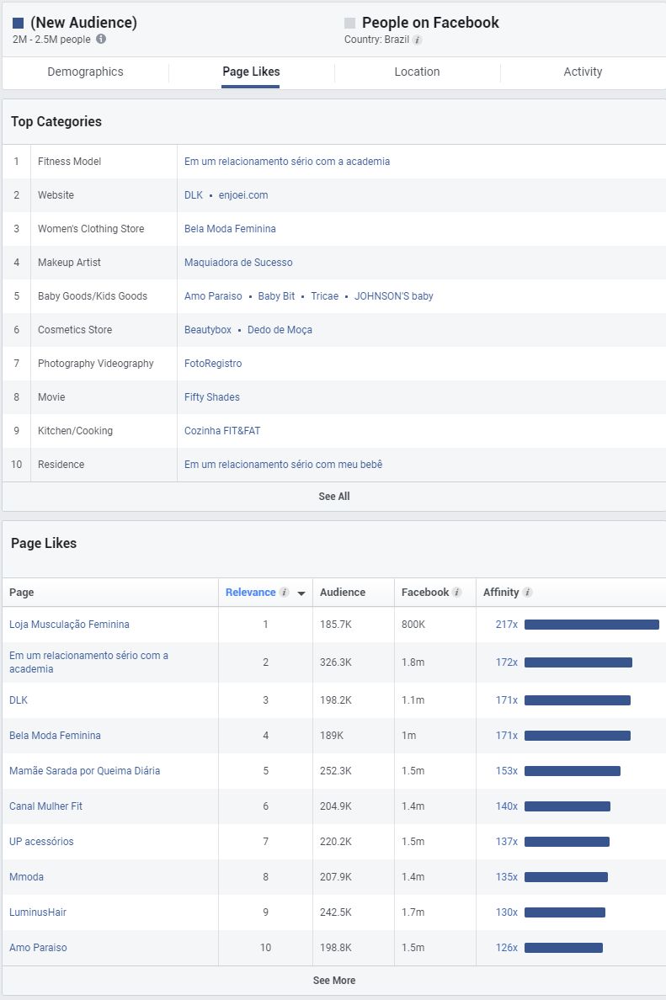Screen dimensions: 666x1000
Task: Click the blue New Audience color square
Action: click(19, 24)
